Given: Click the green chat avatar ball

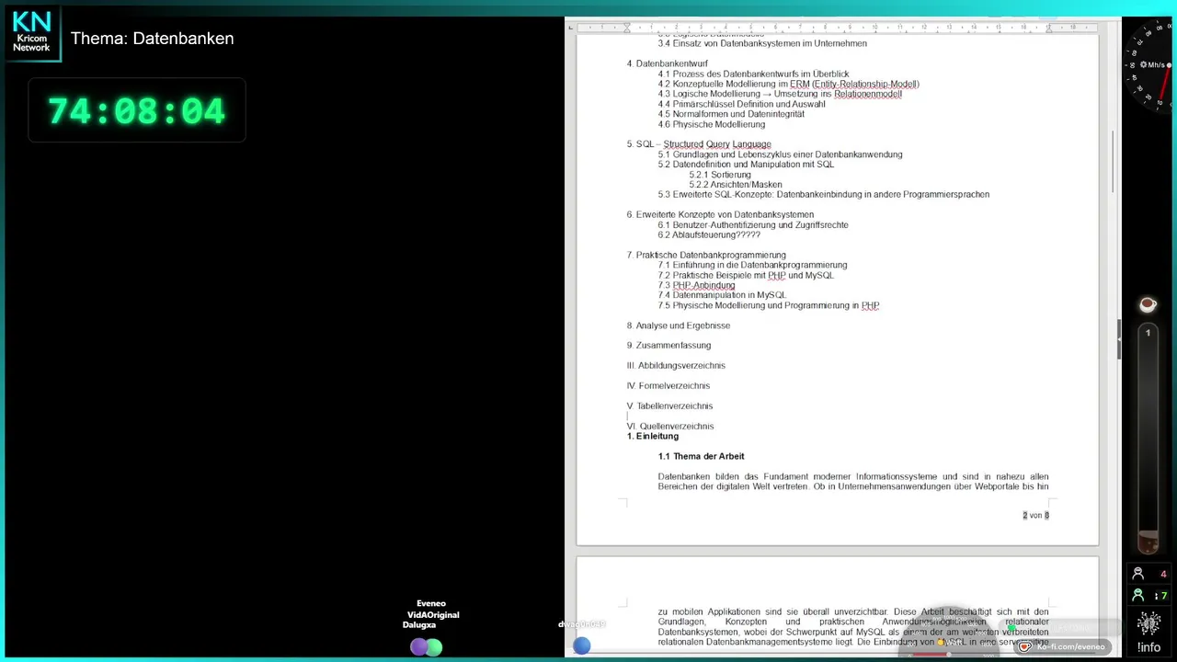Looking at the screenshot, I should [434, 647].
